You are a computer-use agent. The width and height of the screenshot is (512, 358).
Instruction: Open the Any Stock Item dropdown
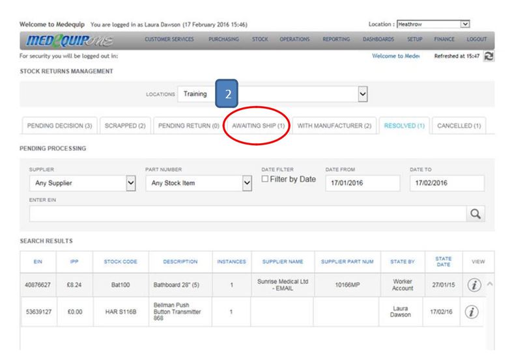(x=199, y=183)
